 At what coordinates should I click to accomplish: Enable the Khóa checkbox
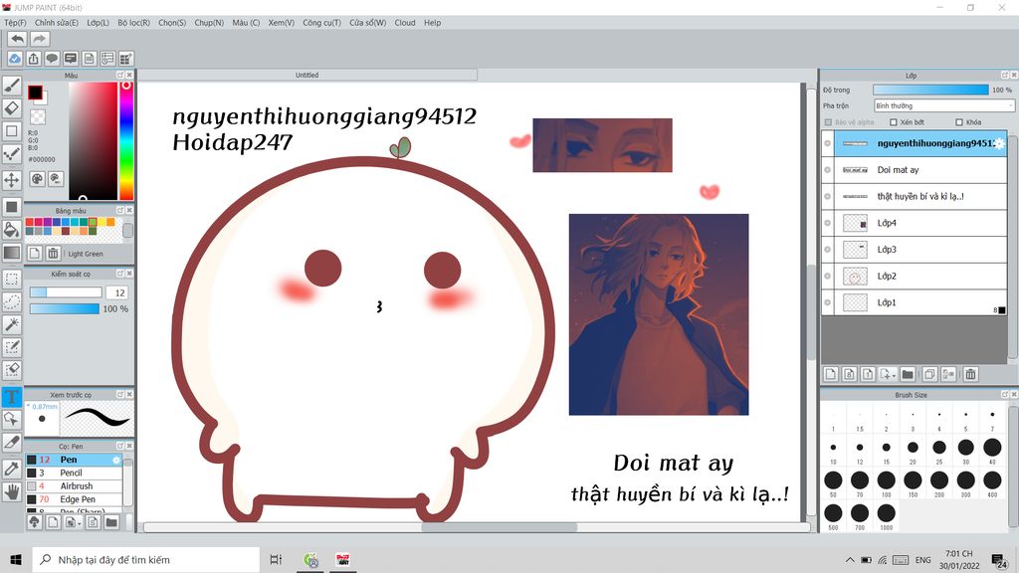click(958, 122)
